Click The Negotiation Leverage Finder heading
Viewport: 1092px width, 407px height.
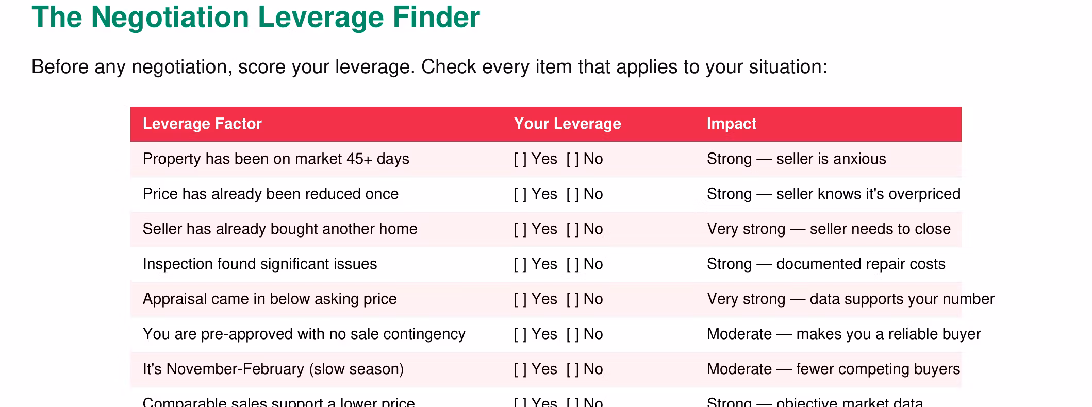click(256, 17)
